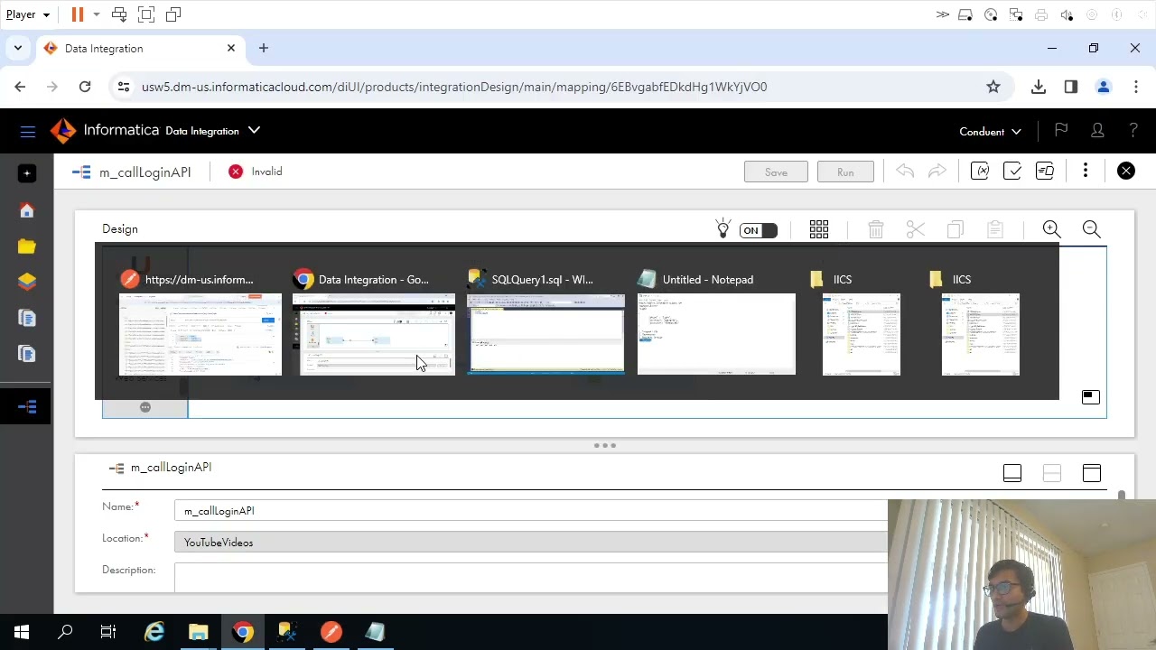Open the three-dot actions menu
This screenshot has height=650, width=1156.
[1086, 171]
